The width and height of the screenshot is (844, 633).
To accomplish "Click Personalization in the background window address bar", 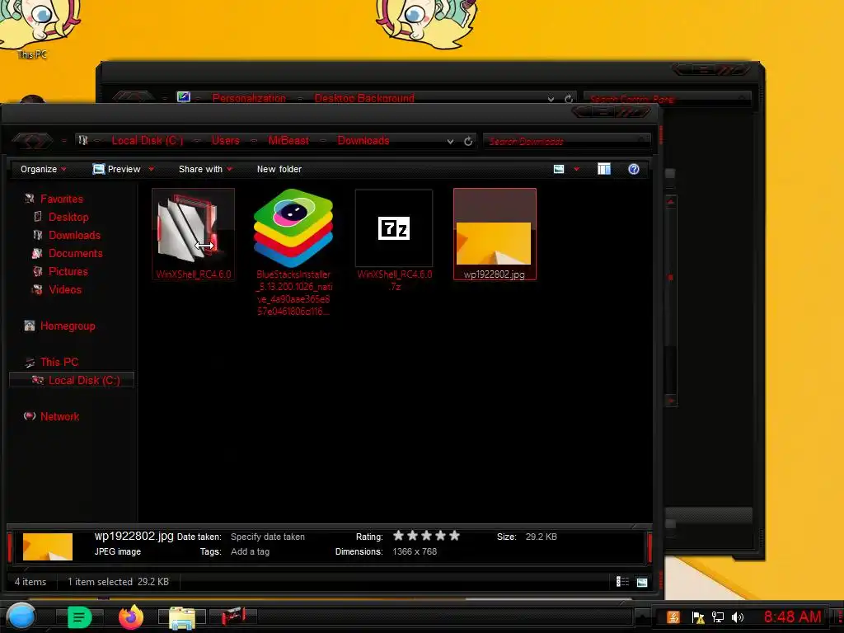I will click(249, 98).
